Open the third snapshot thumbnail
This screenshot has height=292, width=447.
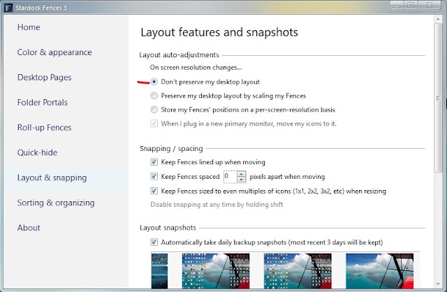pos(298,271)
